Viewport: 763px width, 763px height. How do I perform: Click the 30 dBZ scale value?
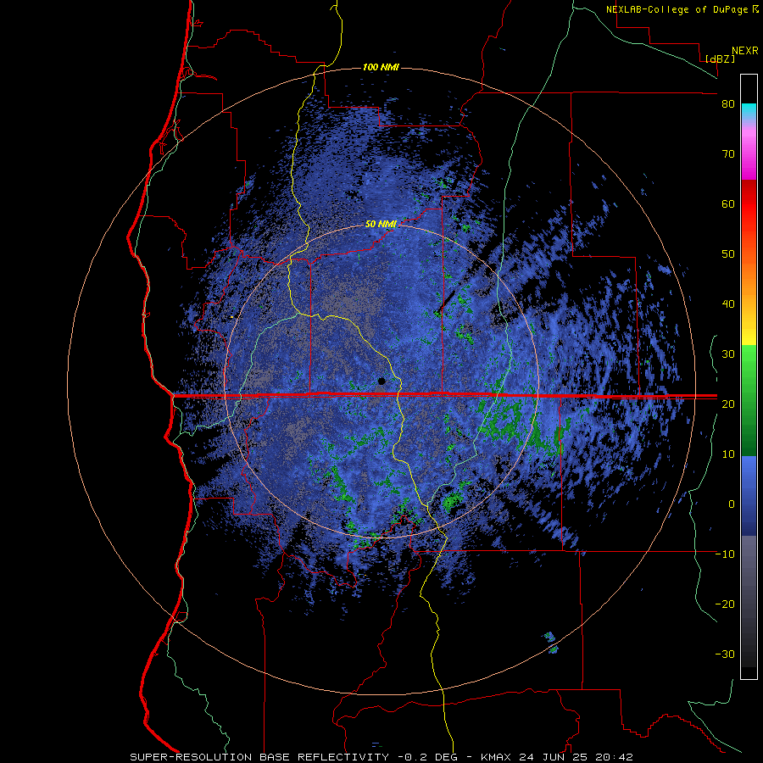click(x=728, y=354)
